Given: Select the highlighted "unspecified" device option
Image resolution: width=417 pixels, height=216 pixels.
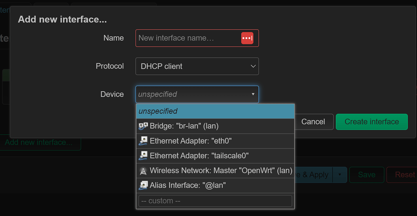Looking at the screenshot, I should click(x=215, y=111).
